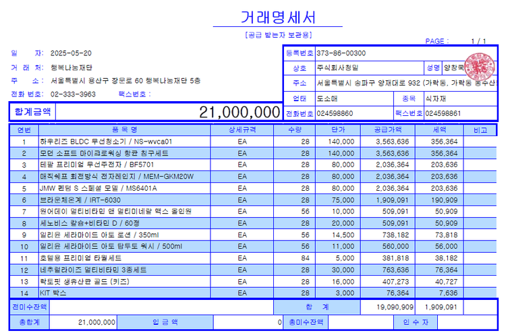506x333 pixels.
Task: Click the page indicator 1 / 1
Action: click(478, 41)
